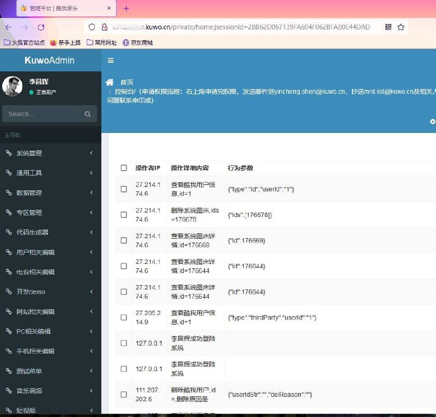Check the checkbox of the first 27.214.174.6 row
Image resolution: width=436 pixels, height=417 pixels.
[x=124, y=189]
